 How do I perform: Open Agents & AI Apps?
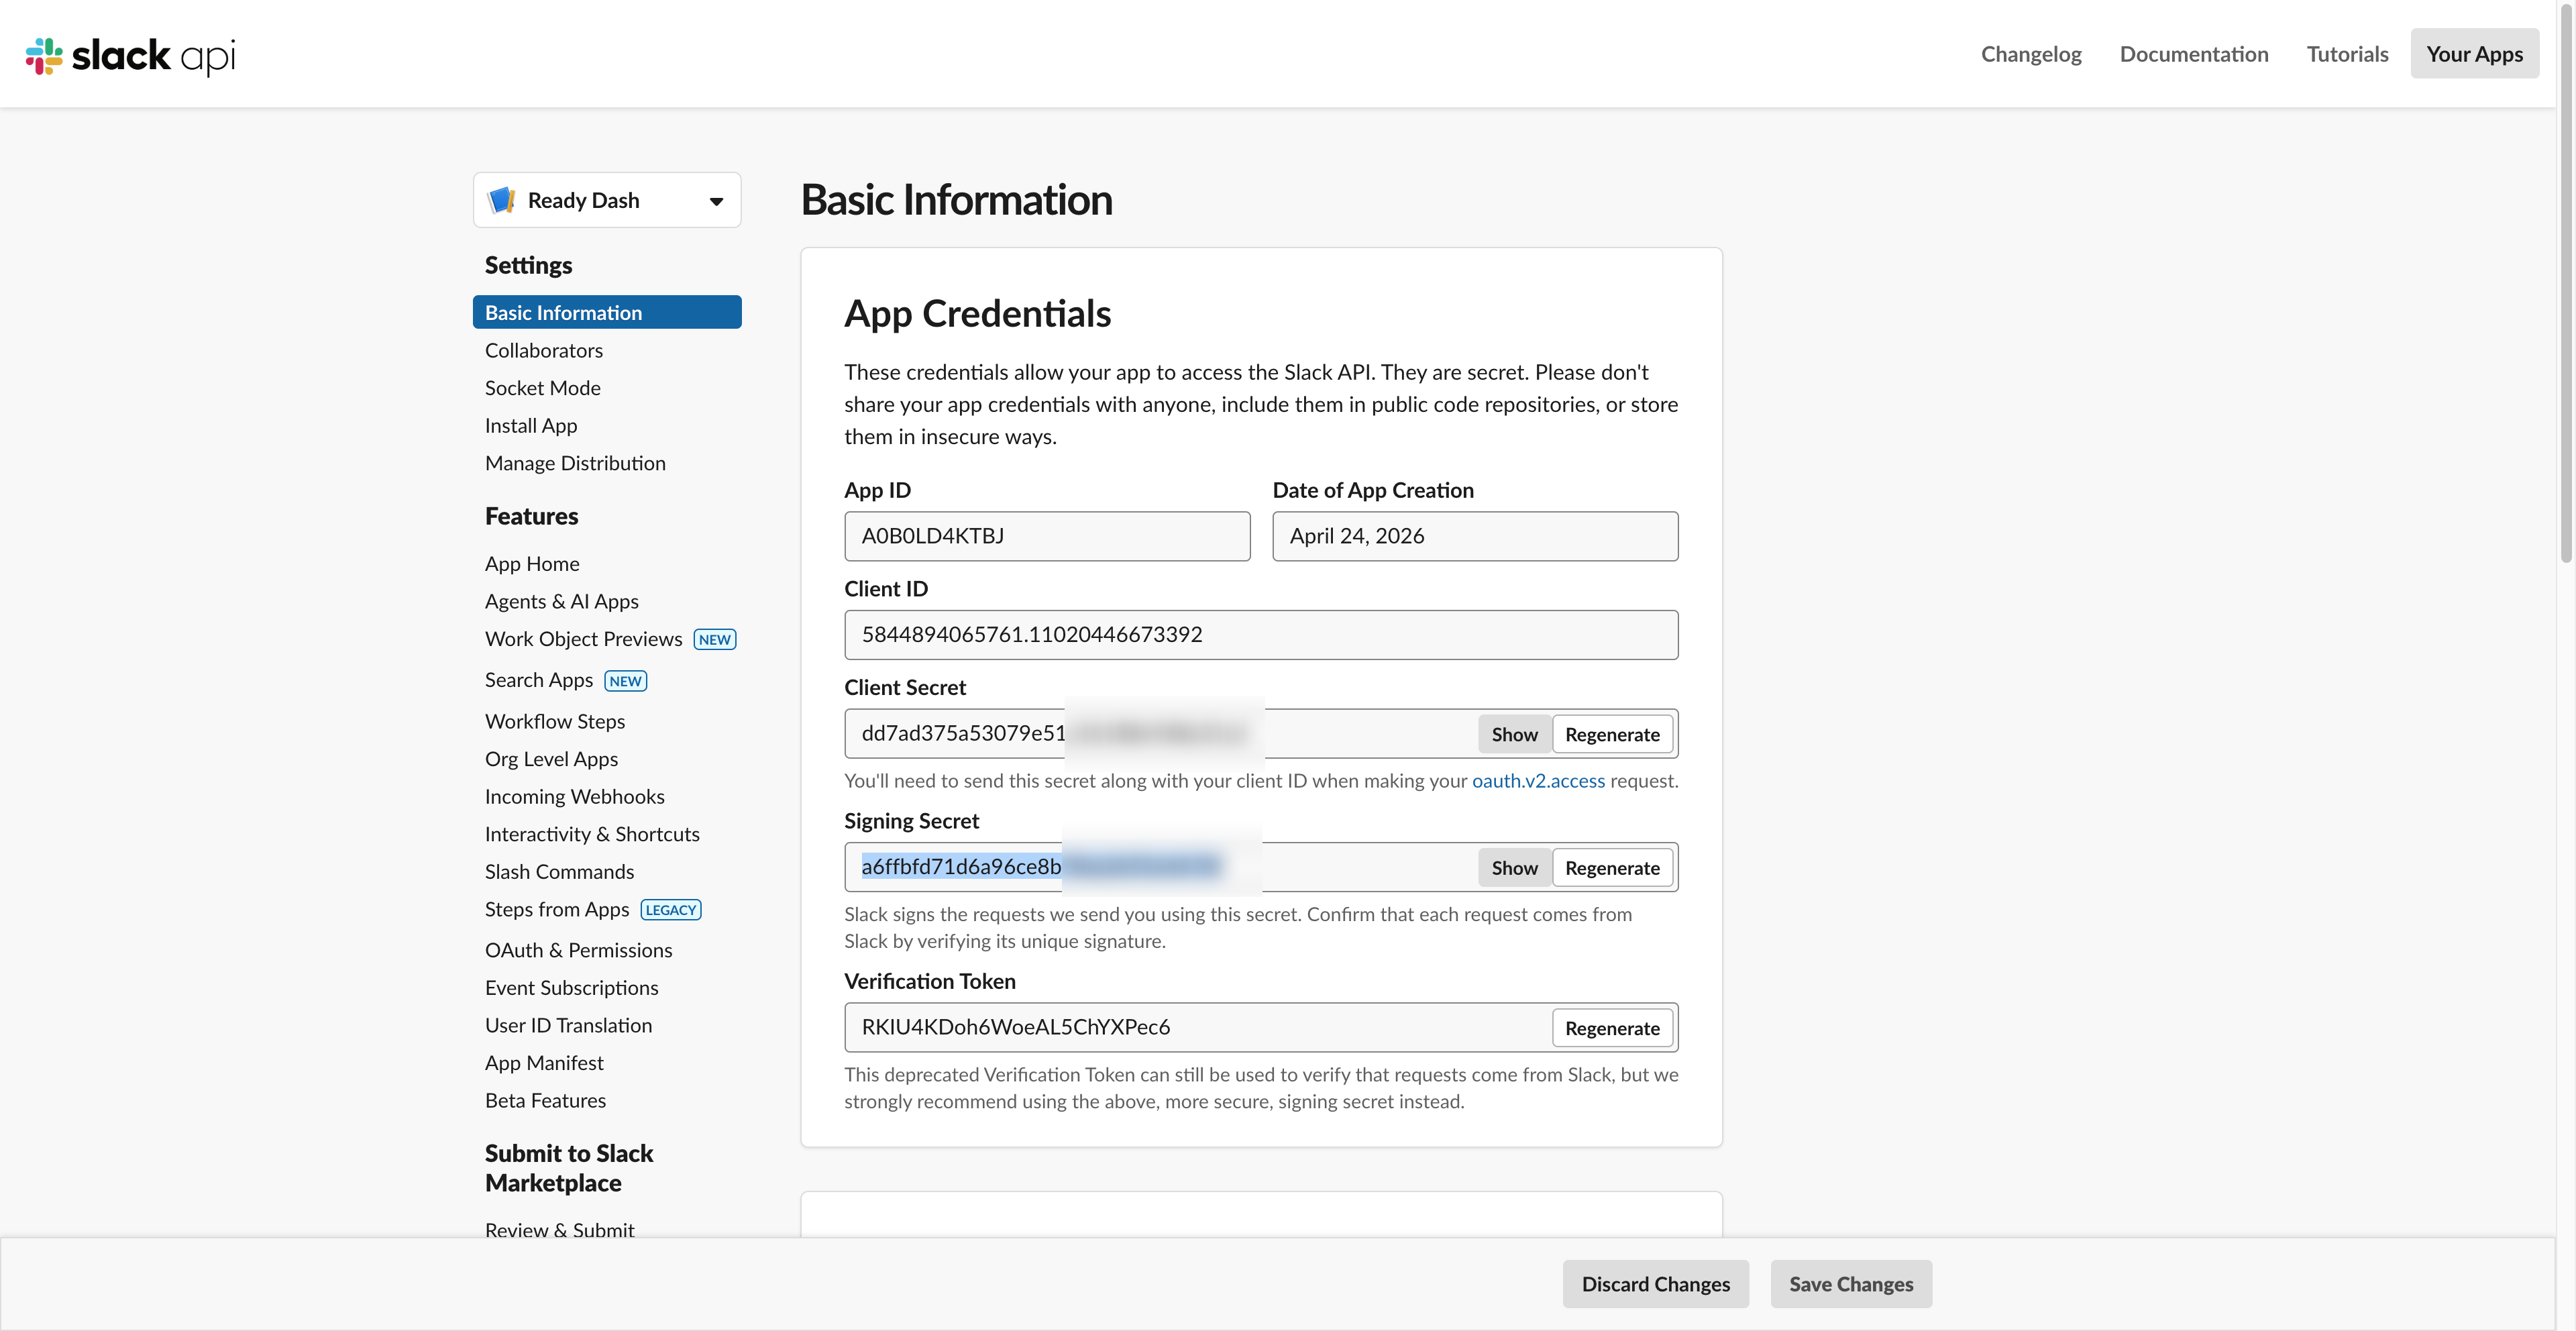[x=562, y=601]
